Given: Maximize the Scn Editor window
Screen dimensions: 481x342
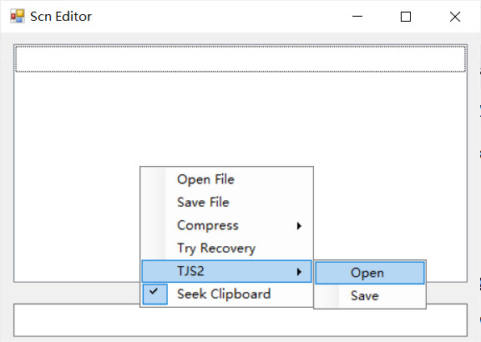Looking at the screenshot, I should [406, 16].
